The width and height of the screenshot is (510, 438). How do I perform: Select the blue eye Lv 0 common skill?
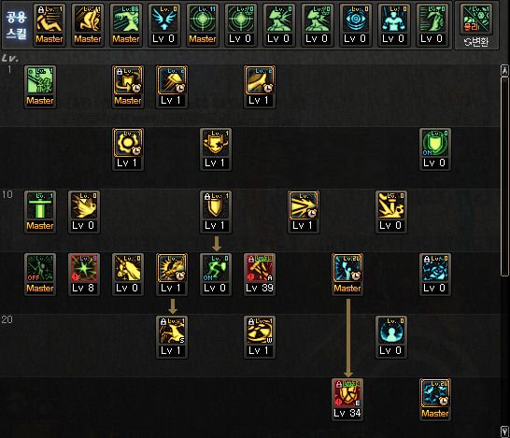355,25
